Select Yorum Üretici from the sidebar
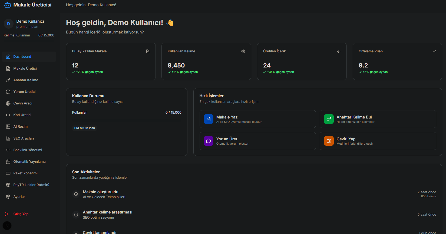This screenshot has width=446, height=234. tap(29, 92)
